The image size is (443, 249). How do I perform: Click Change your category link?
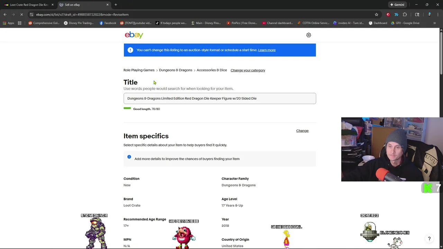[x=248, y=70]
